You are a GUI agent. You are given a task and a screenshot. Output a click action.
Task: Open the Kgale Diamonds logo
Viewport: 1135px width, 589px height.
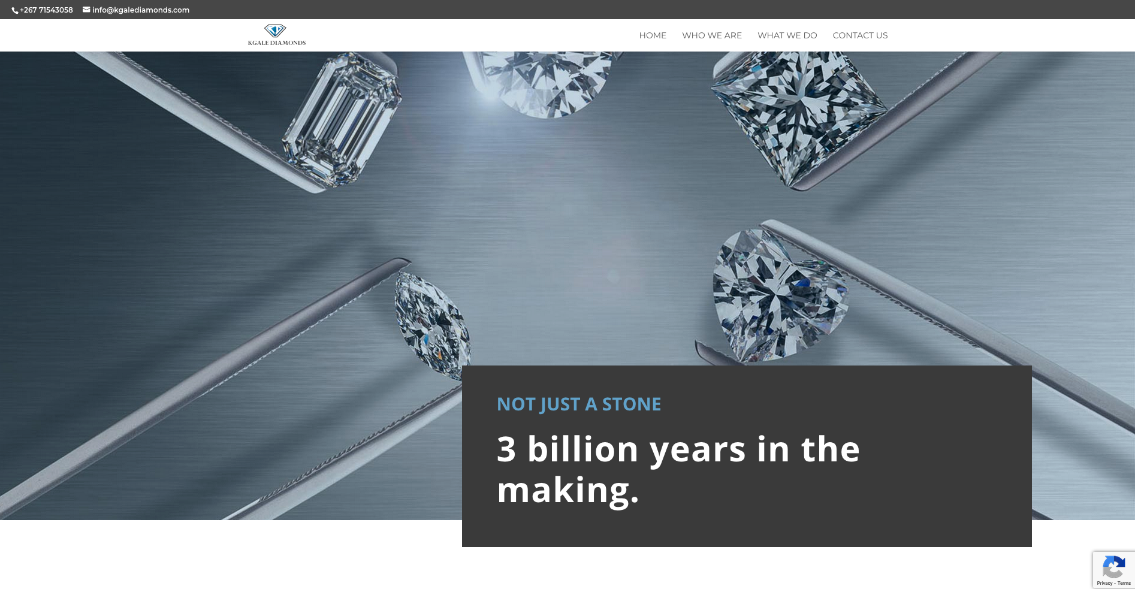[277, 35]
